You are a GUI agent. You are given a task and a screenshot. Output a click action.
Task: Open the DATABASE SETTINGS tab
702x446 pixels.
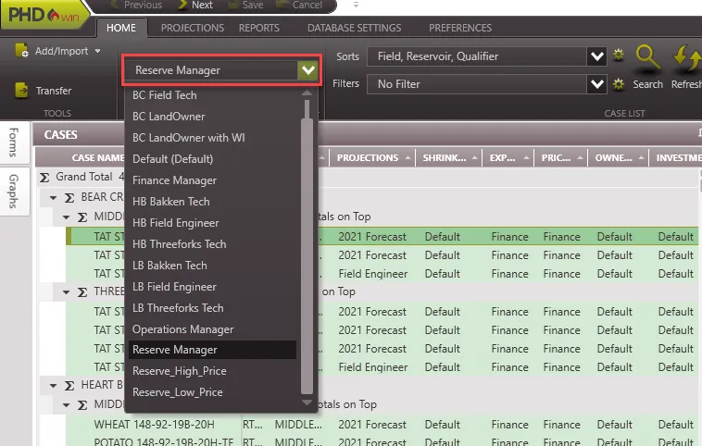354,28
